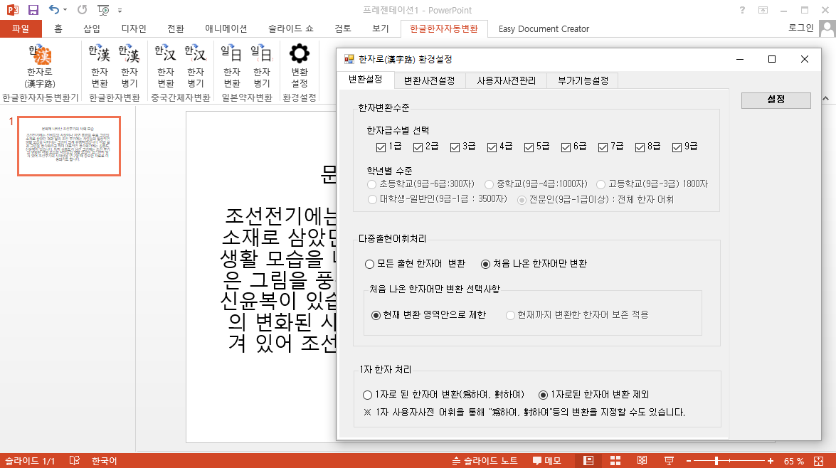
Task: Click 한자변환 in the 일본약자변환 group
Action: pos(232,65)
